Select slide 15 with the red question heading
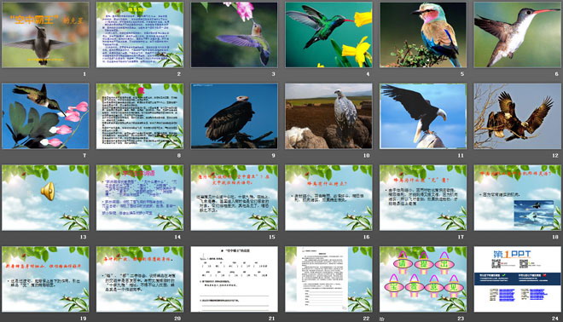563x322 pixels. click(235, 198)
